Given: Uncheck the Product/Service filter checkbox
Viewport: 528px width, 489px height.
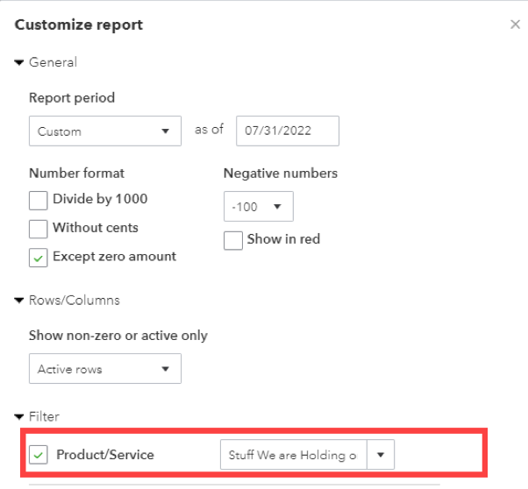Looking at the screenshot, I should 39,455.
